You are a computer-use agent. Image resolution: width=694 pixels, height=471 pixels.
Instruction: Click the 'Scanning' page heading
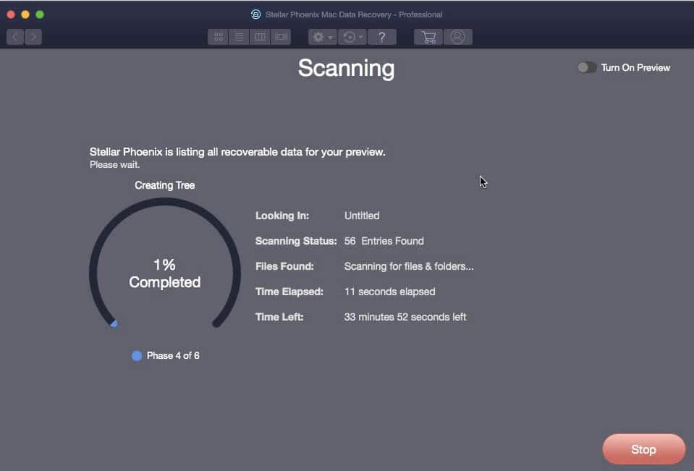(x=346, y=69)
